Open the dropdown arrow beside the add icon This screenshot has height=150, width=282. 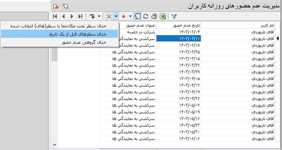point(130,16)
